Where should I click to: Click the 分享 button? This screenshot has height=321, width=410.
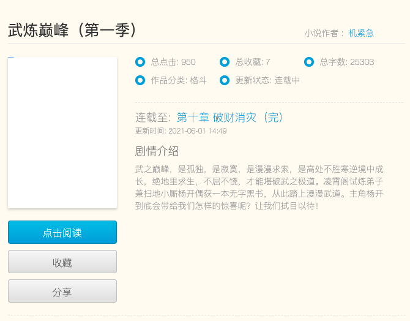[62, 291]
